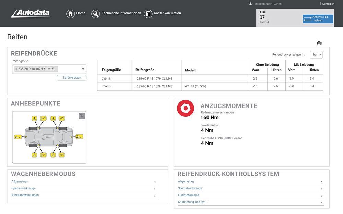Click the Home house icon
The width and height of the screenshot is (343, 214).
click(70, 14)
